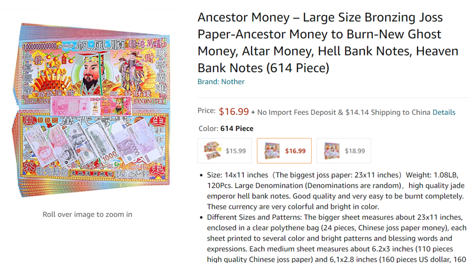Click the selected $16.99 price label in the color options
Screen dimensions: 475x263
pyautogui.click(x=295, y=151)
